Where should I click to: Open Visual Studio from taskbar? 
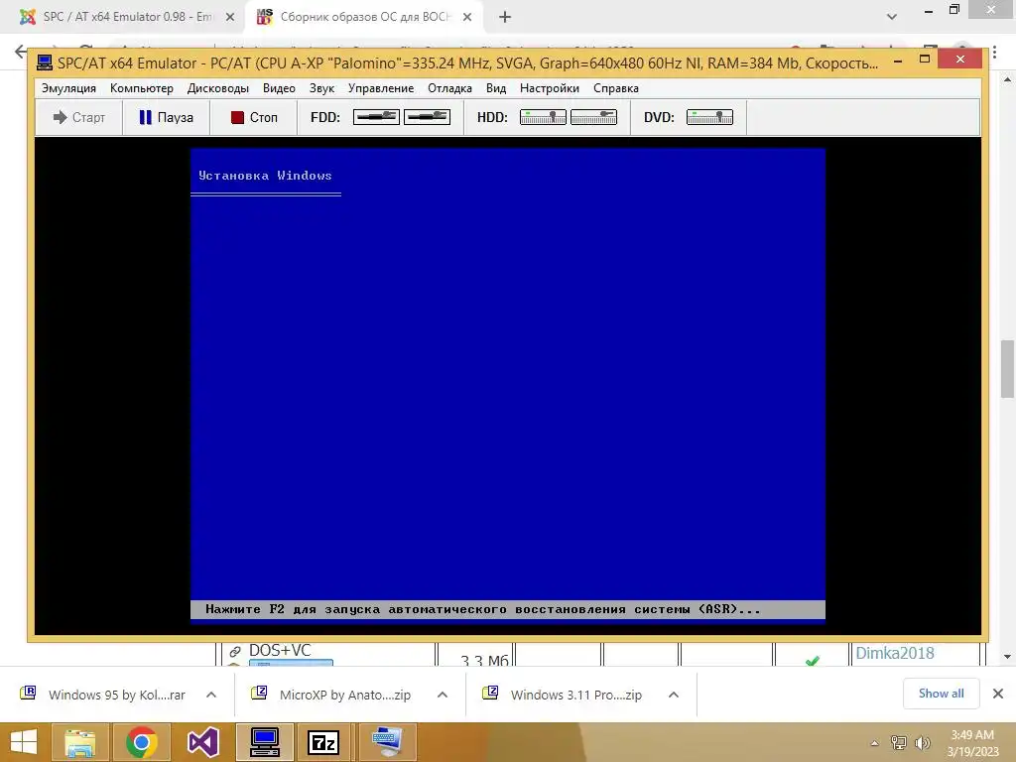coord(202,742)
